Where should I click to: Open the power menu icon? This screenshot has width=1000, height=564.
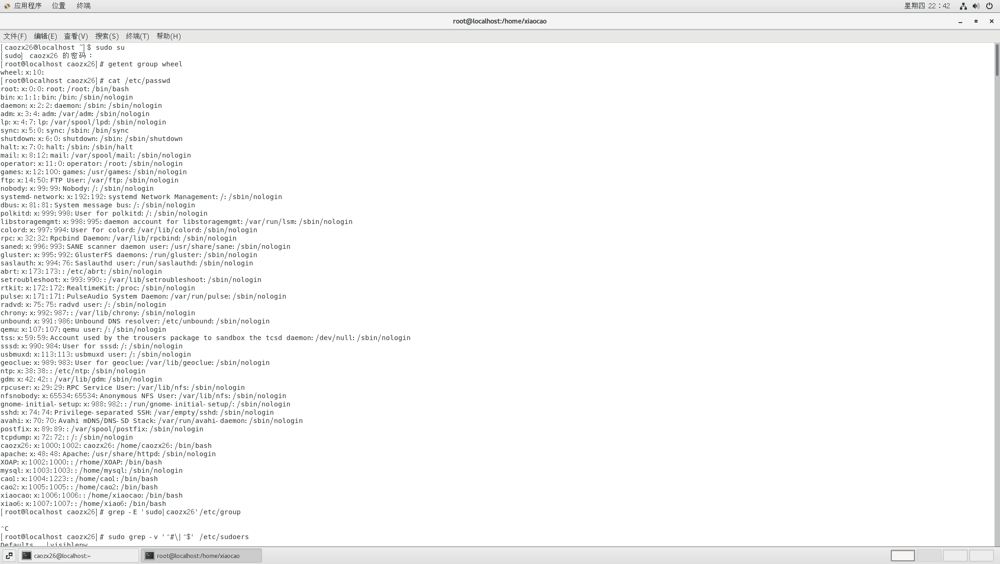[989, 6]
